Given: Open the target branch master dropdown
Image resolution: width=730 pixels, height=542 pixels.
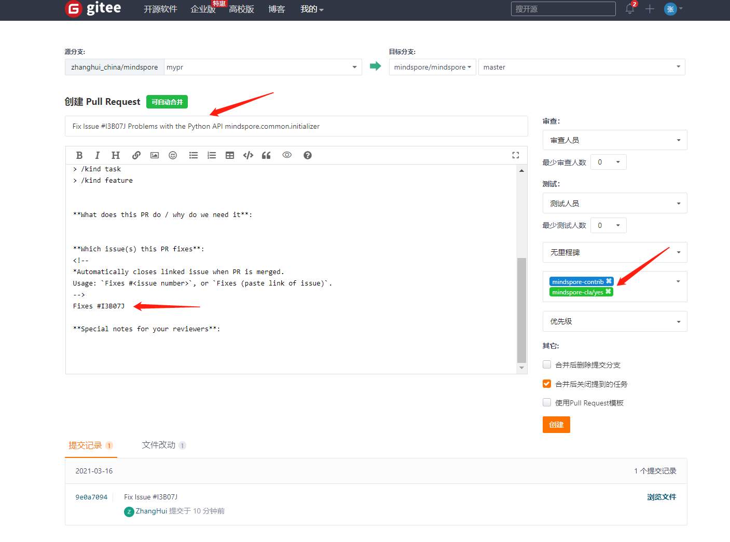Looking at the screenshot, I should [582, 67].
